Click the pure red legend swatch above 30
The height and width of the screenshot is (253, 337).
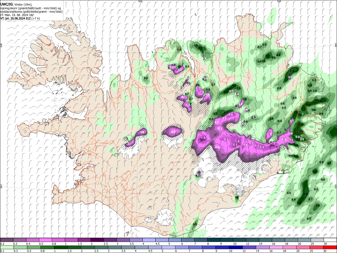point(330,247)
